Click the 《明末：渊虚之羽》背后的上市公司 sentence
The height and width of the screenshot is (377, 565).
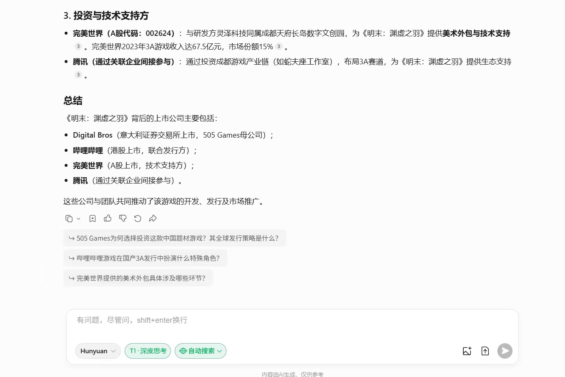141,118
